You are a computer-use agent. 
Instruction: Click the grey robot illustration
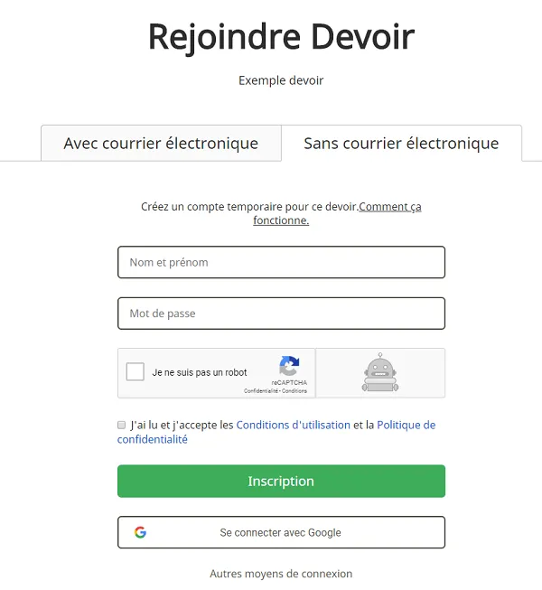[380, 372]
